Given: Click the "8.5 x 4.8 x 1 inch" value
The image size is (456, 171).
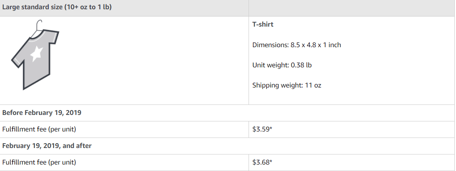Looking at the screenshot, I should [316, 45].
